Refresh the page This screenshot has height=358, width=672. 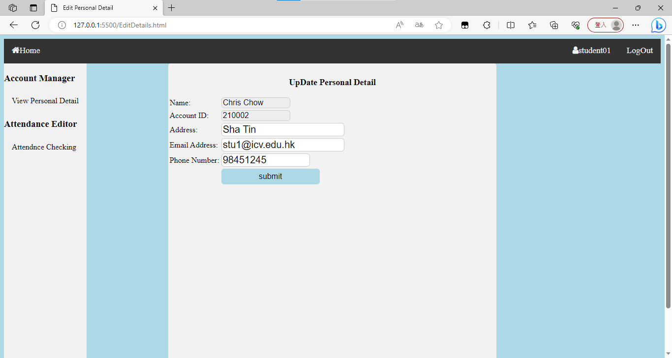[35, 25]
